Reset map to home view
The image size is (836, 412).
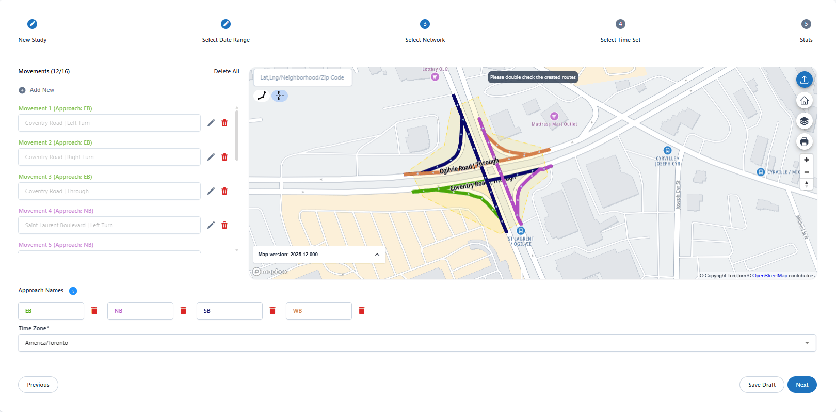point(804,100)
